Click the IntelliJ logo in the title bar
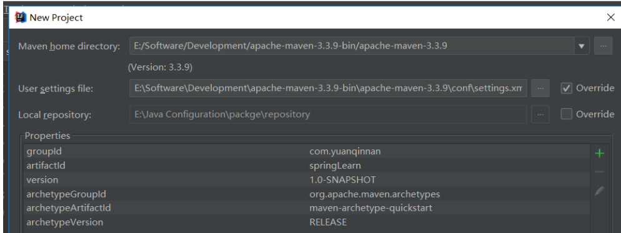This screenshot has height=233, width=621. tap(20, 17)
